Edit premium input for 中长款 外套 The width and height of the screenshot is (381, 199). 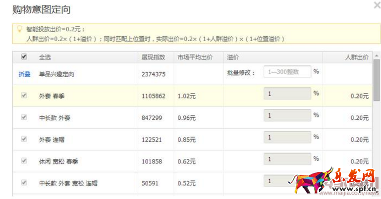(287, 115)
